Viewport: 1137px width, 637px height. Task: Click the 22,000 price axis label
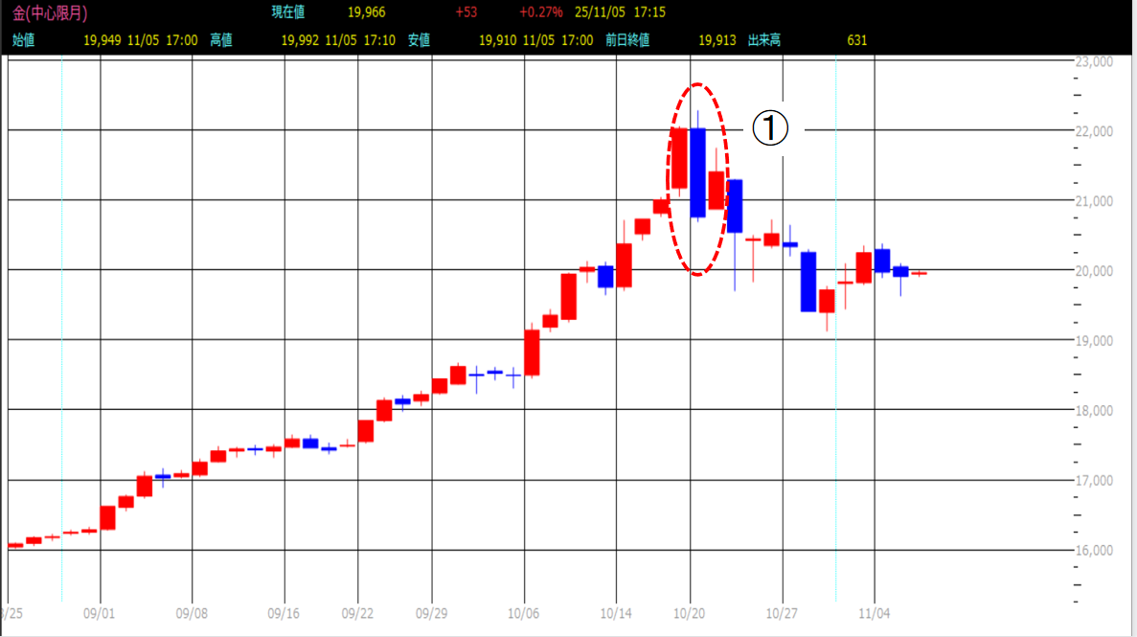point(1093,131)
